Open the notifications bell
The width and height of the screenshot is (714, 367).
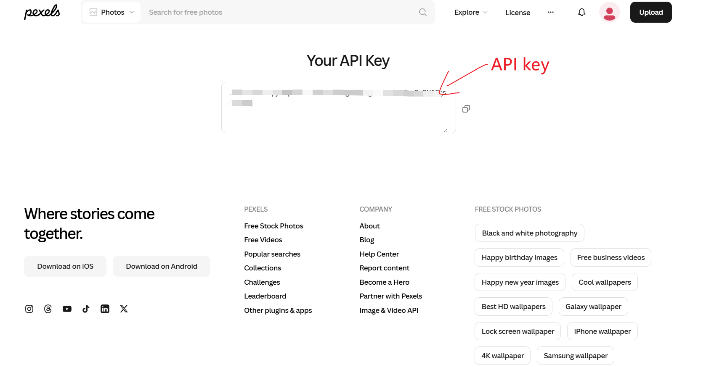[x=582, y=12]
